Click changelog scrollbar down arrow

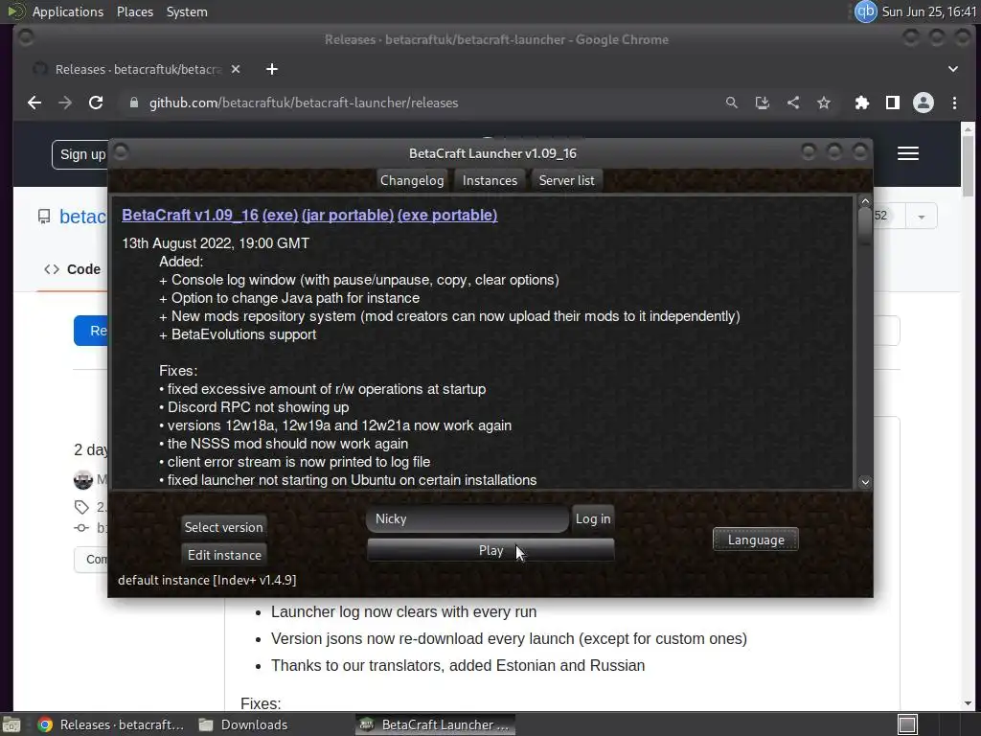coord(865,482)
